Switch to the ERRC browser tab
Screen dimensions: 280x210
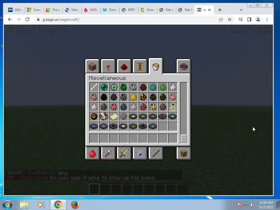pos(129,10)
